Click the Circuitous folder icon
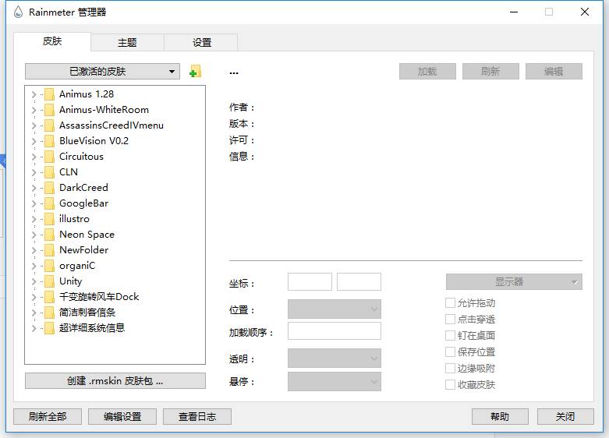Image resolution: width=609 pixels, height=438 pixels. coord(49,157)
